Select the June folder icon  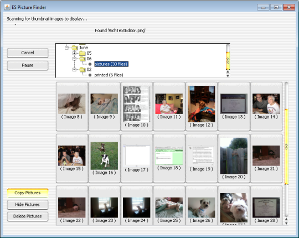click(x=75, y=48)
